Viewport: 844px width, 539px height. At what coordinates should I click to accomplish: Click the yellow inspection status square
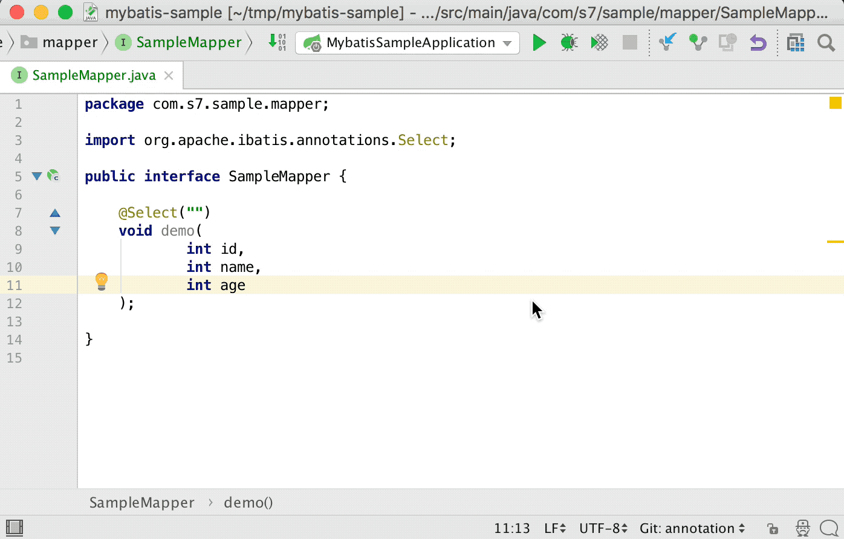(x=835, y=103)
